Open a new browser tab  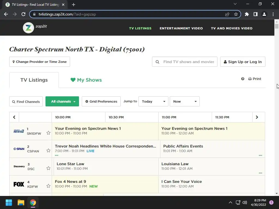(x=74, y=5)
